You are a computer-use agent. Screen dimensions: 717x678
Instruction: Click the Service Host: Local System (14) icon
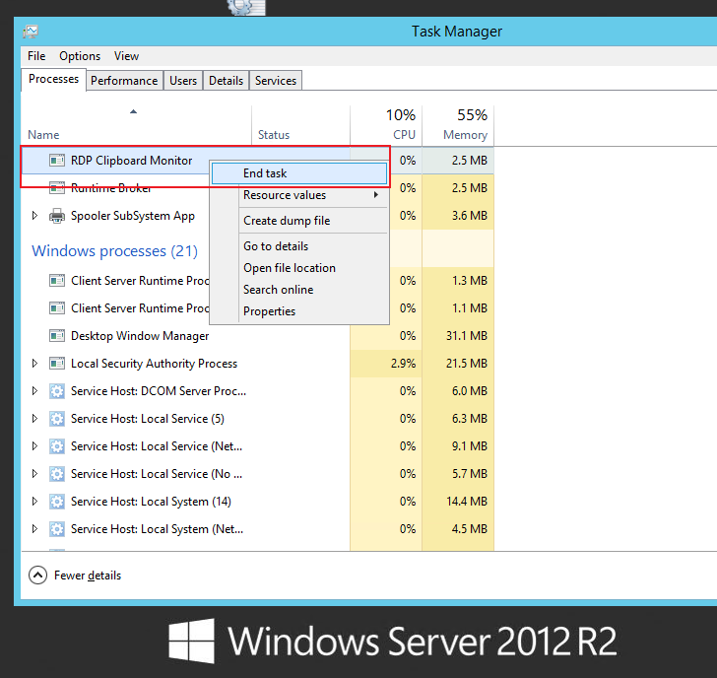click(57, 502)
